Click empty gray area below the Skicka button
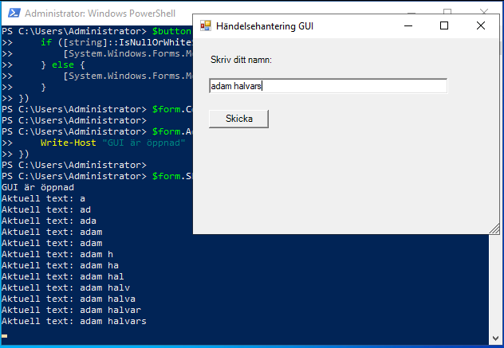Image resolution: width=504 pixels, height=348 pixels. [343, 183]
